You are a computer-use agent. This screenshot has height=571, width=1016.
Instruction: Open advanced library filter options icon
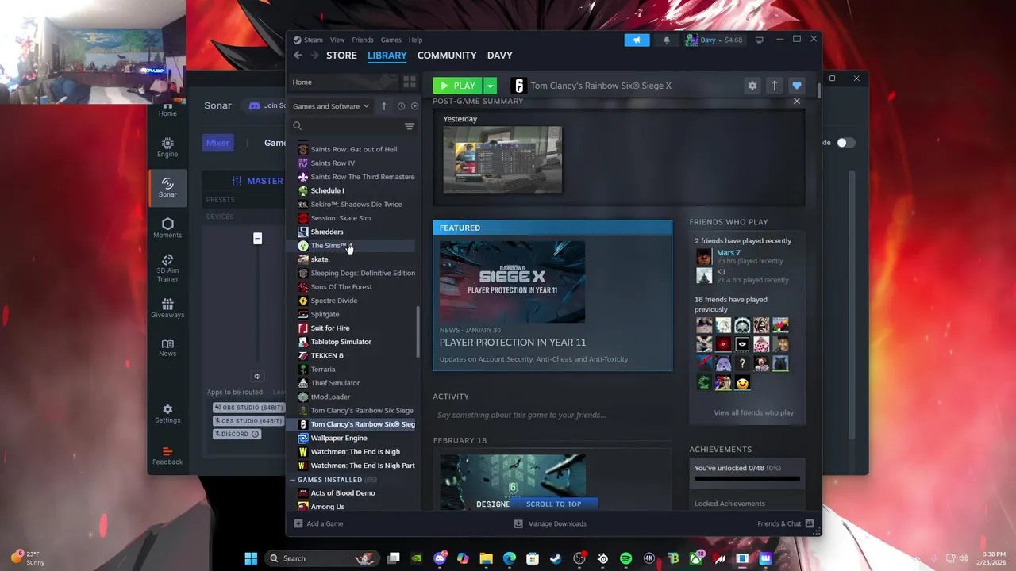410,126
